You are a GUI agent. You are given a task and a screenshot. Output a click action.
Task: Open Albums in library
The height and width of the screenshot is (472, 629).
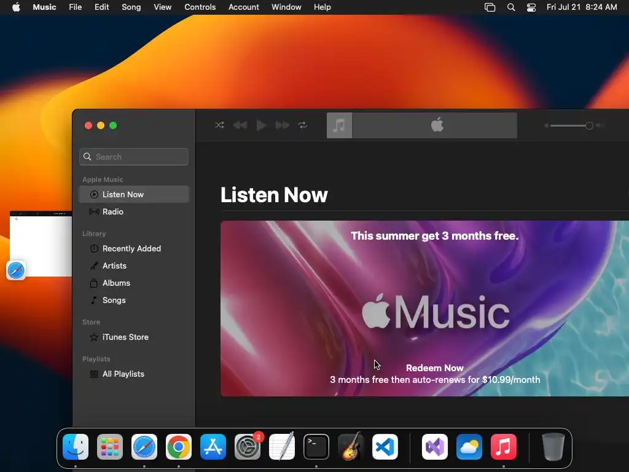point(134,283)
